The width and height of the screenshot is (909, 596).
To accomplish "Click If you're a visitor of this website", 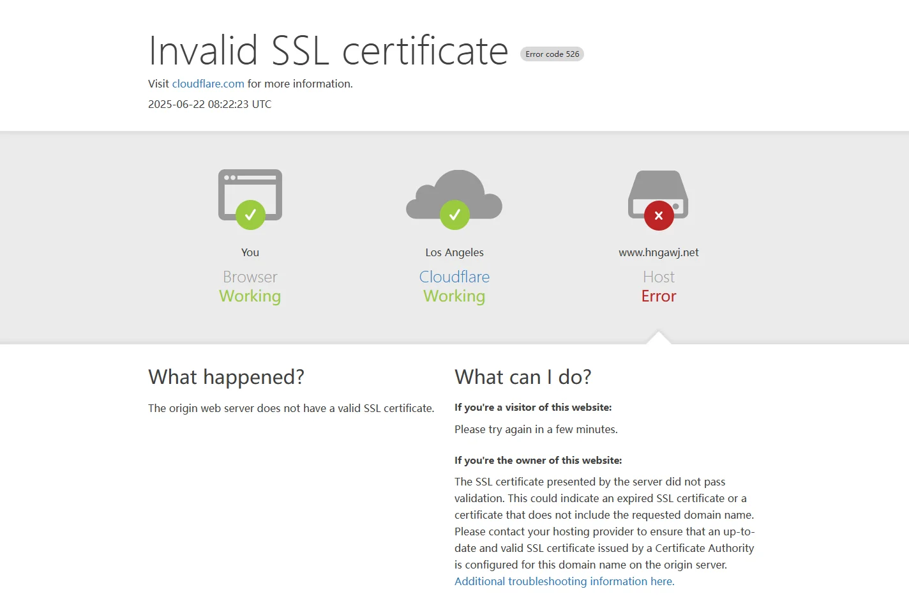I will tap(533, 408).
